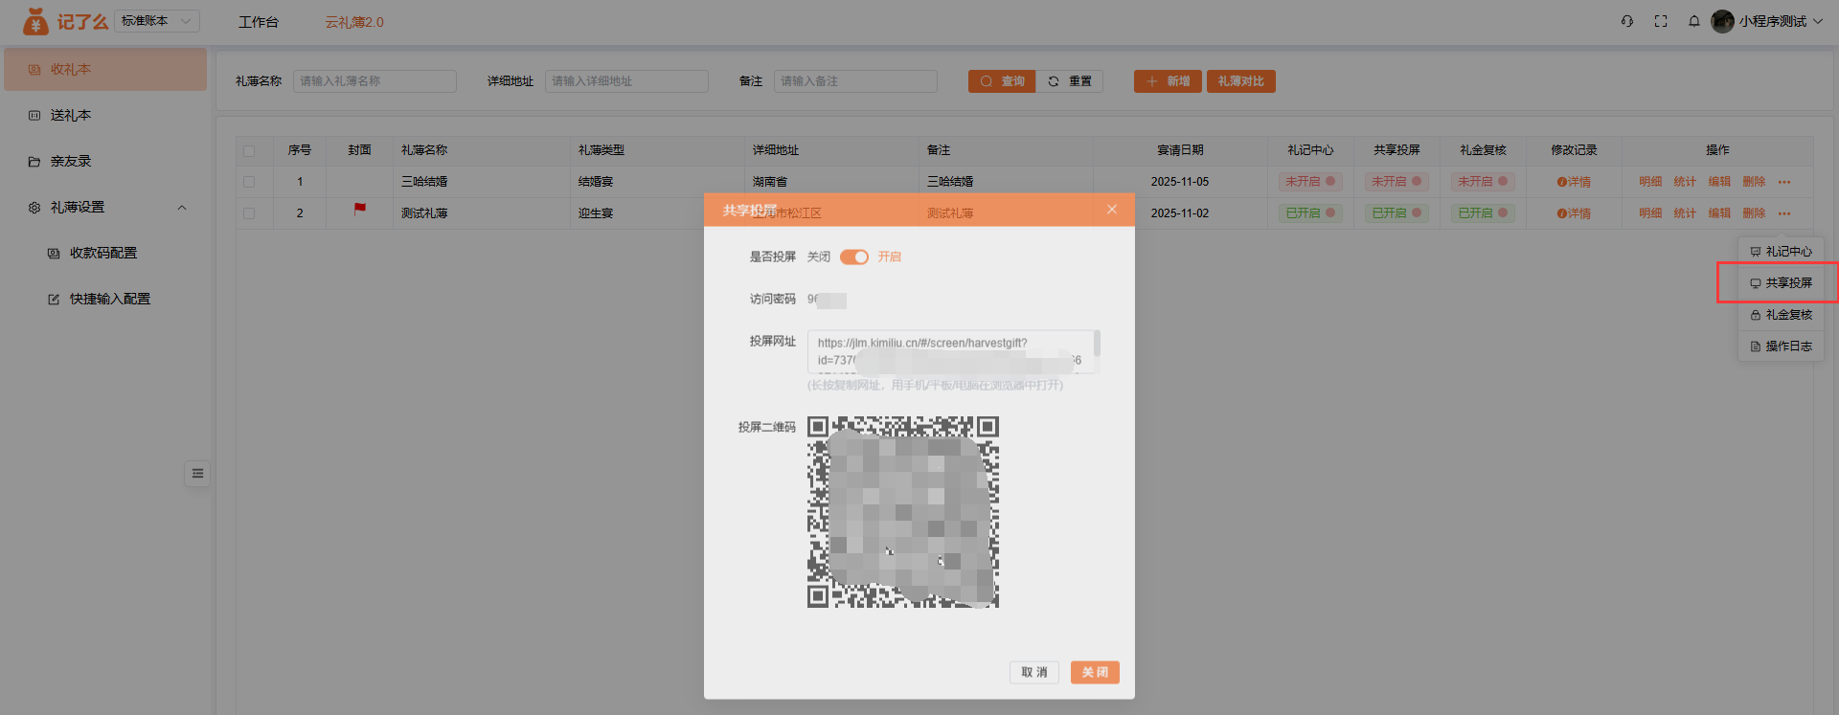1839x715 pixels.
Task: Click 编辑 for row 测试礼薄
Action: (1719, 213)
